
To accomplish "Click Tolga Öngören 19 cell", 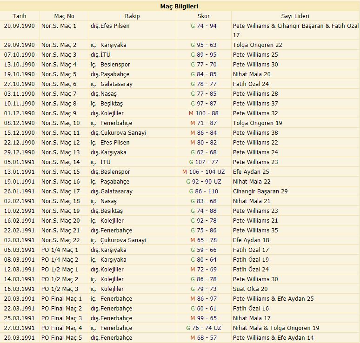I will (257, 123).
